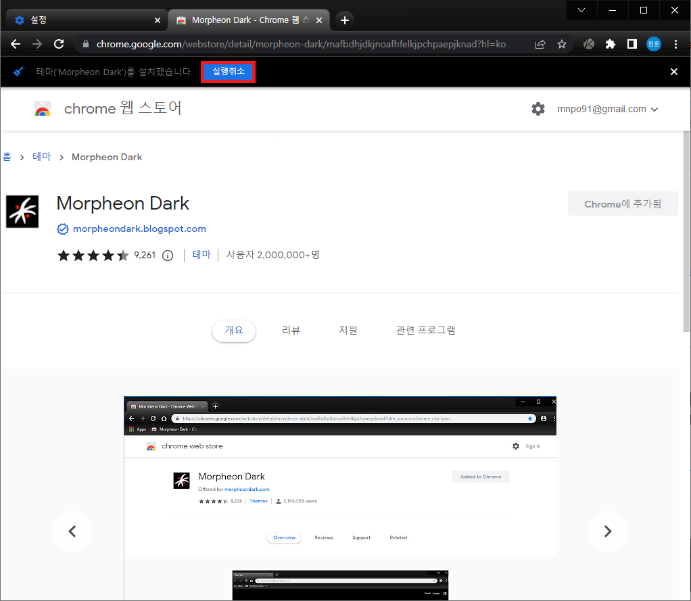Switch to the 관련 프로그램 tab
Image resolution: width=691 pixels, height=601 pixels.
coord(425,331)
